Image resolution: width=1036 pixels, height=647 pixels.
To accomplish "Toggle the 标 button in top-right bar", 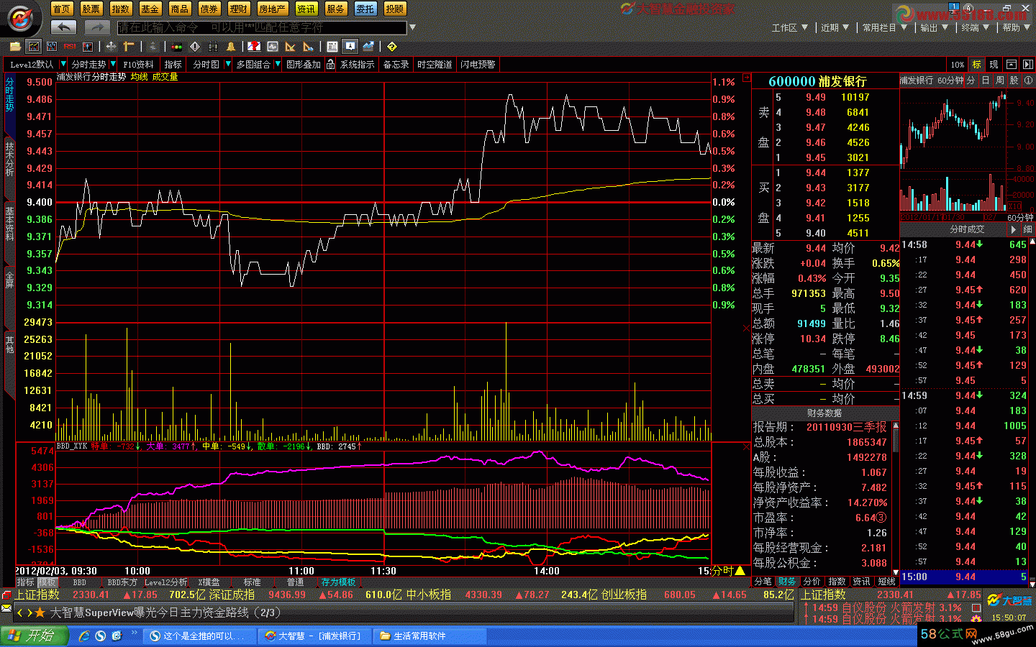I will pyautogui.click(x=976, y=65).
